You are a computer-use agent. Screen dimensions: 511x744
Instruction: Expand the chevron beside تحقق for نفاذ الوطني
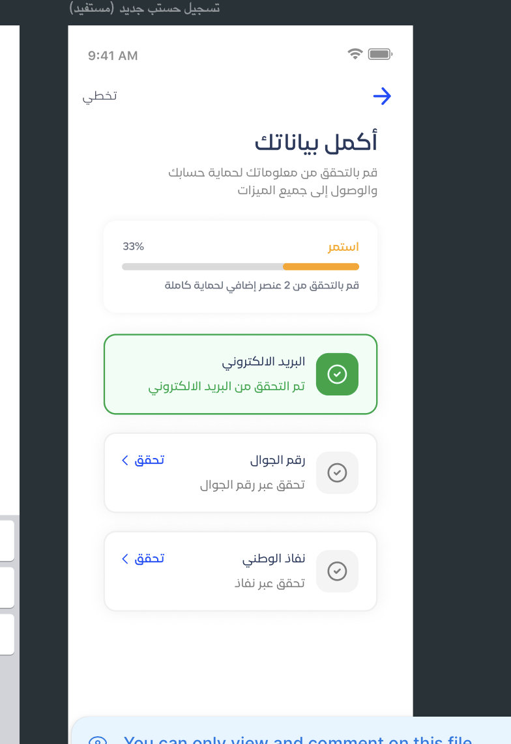(124, 558)
